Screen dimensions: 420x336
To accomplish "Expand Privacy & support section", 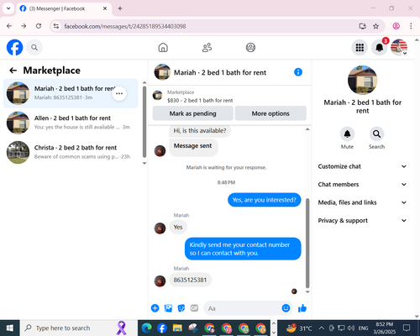I will tap(362, 221).
